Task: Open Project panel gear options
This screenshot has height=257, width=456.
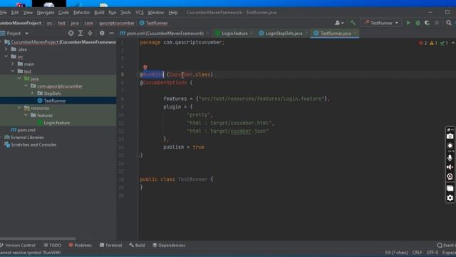Action: click(x=102, y=34)
